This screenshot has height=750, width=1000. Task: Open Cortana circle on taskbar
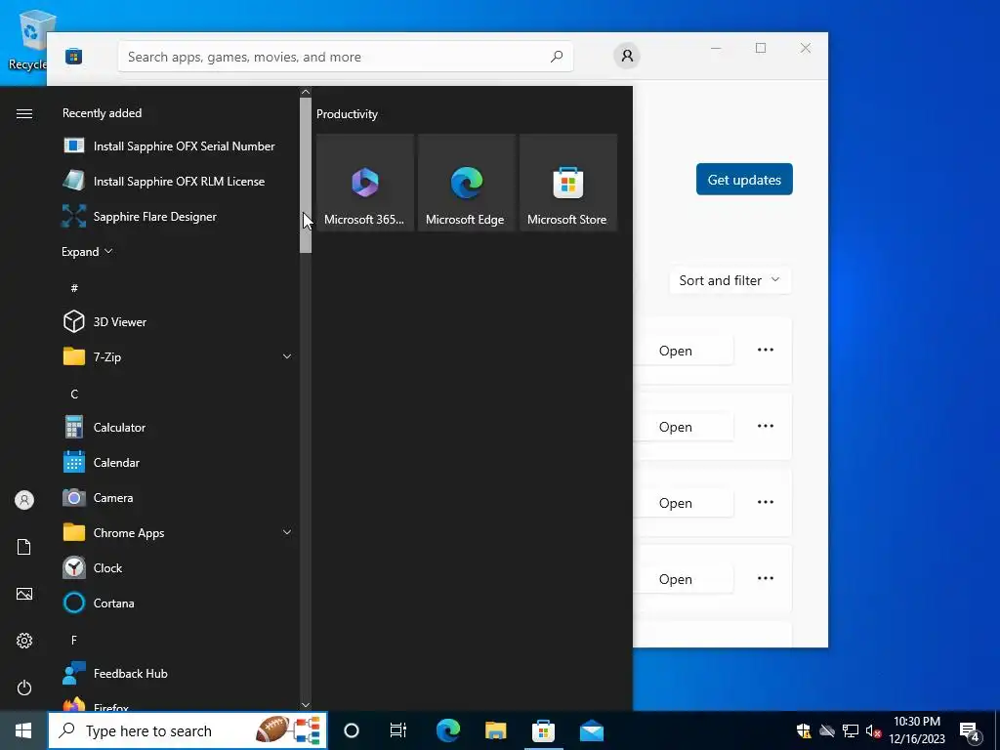coord(352,730)
